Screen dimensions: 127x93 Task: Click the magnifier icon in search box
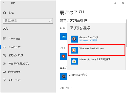pos(50,21)
